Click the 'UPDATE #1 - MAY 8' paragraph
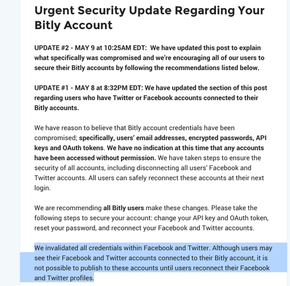The width and height of the screenshot is (290, 286). (x=150, y=98)
